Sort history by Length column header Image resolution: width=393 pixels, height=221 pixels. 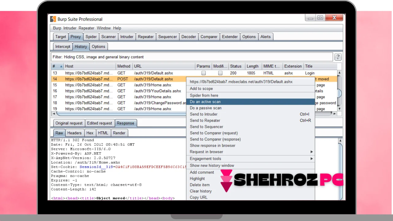pyautogui.click(x=253, y=66)
